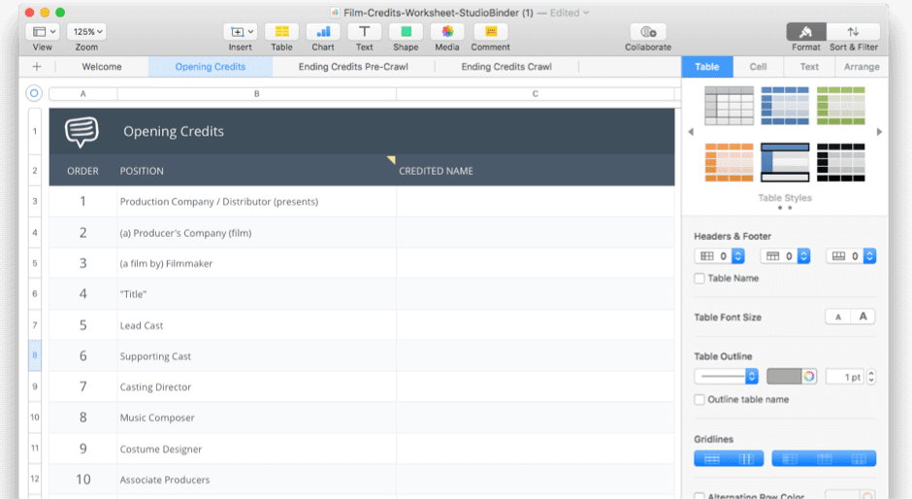Select the Casting Director cell

tap(256, 386)
